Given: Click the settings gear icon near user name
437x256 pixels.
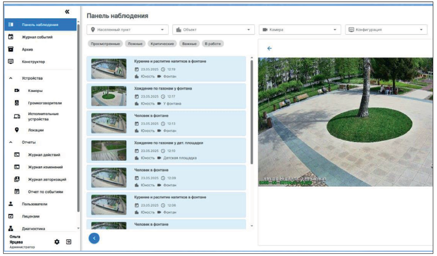Looking at the screenshot, I should click(x=57, y=242).
